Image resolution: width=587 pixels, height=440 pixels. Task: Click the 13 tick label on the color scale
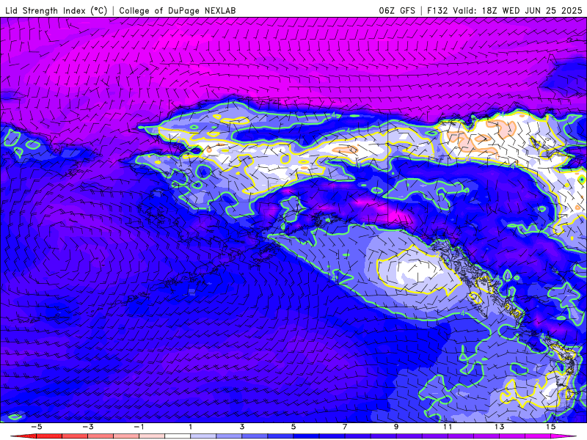499,427
